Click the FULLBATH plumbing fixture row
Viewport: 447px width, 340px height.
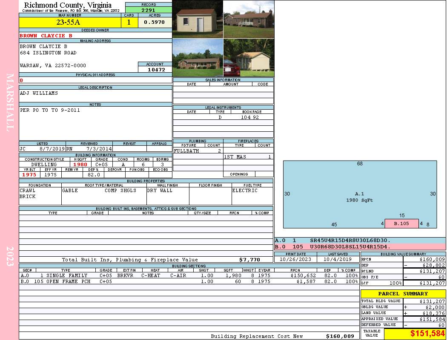point(198,151)
